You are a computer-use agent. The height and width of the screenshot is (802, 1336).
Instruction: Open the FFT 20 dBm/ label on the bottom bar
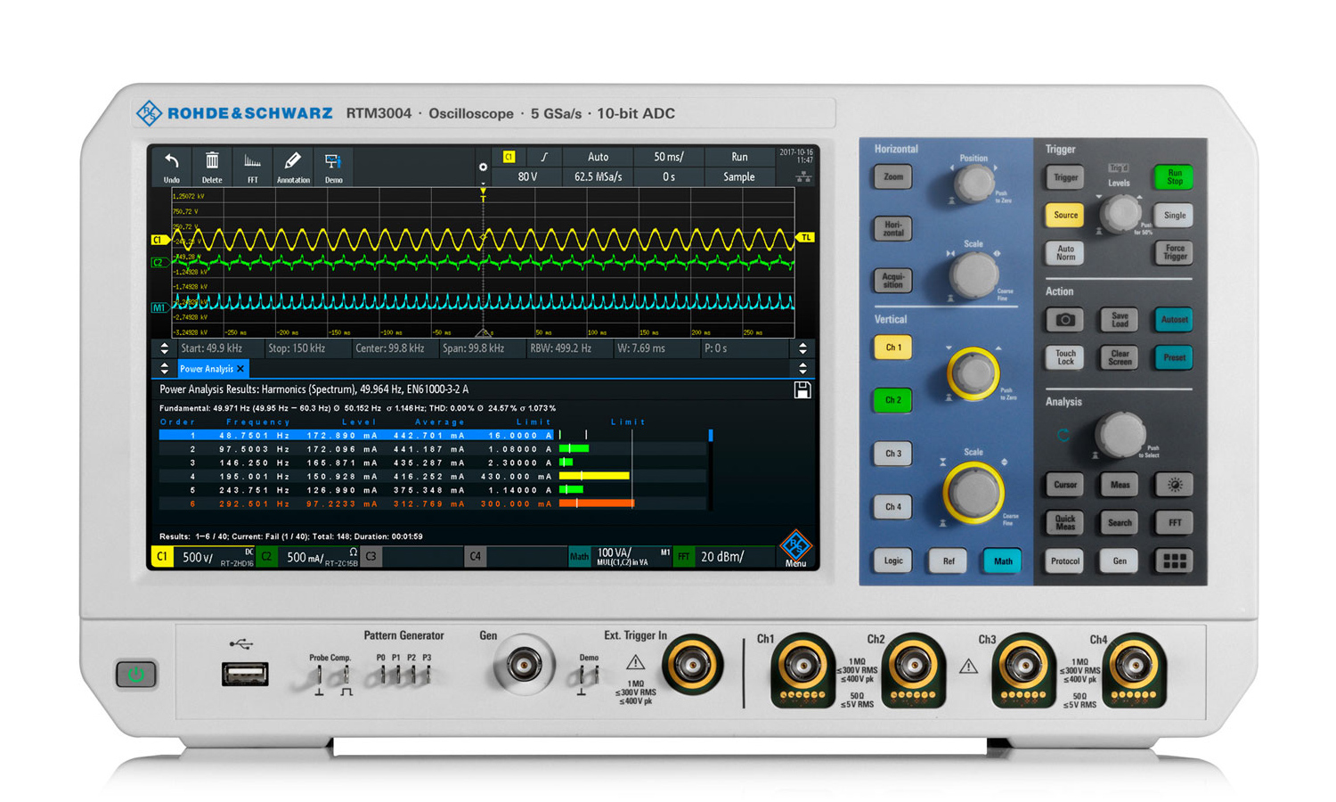[723, 557]
